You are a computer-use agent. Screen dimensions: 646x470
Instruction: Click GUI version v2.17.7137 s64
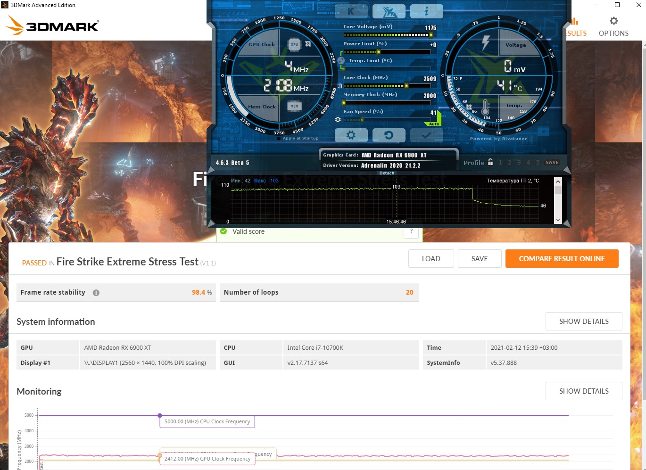click(x=351, y=363)
